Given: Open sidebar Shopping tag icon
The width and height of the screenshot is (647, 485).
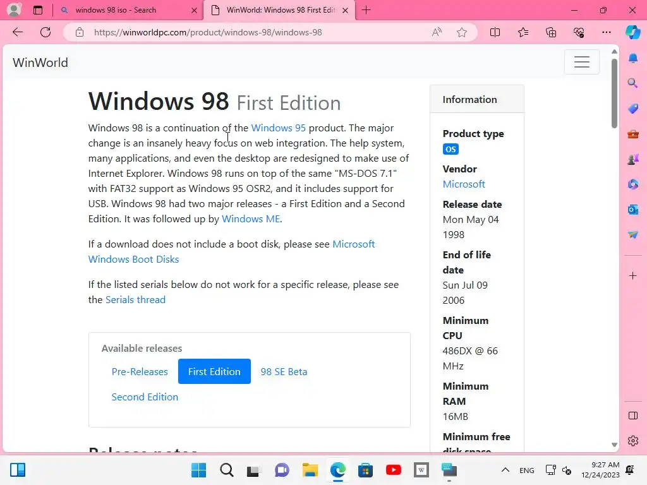Looking at the screenshot, I should tap(633, 109).
